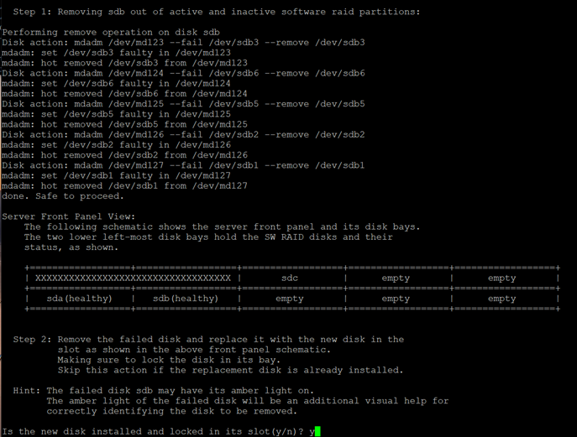
Task: Click the middle empty bay in bottom row
Action: click(396, 298)
